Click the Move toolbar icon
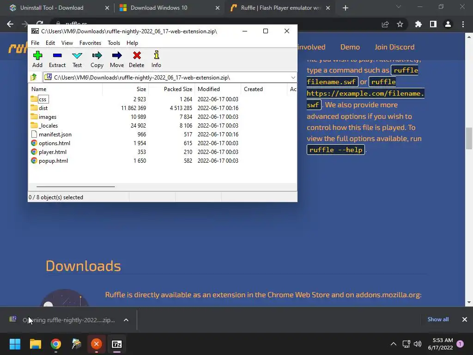Image resolution: width=473 pixels, height=355 pixels. coord(117,59)
